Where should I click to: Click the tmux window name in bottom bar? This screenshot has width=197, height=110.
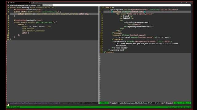[16, 107]
